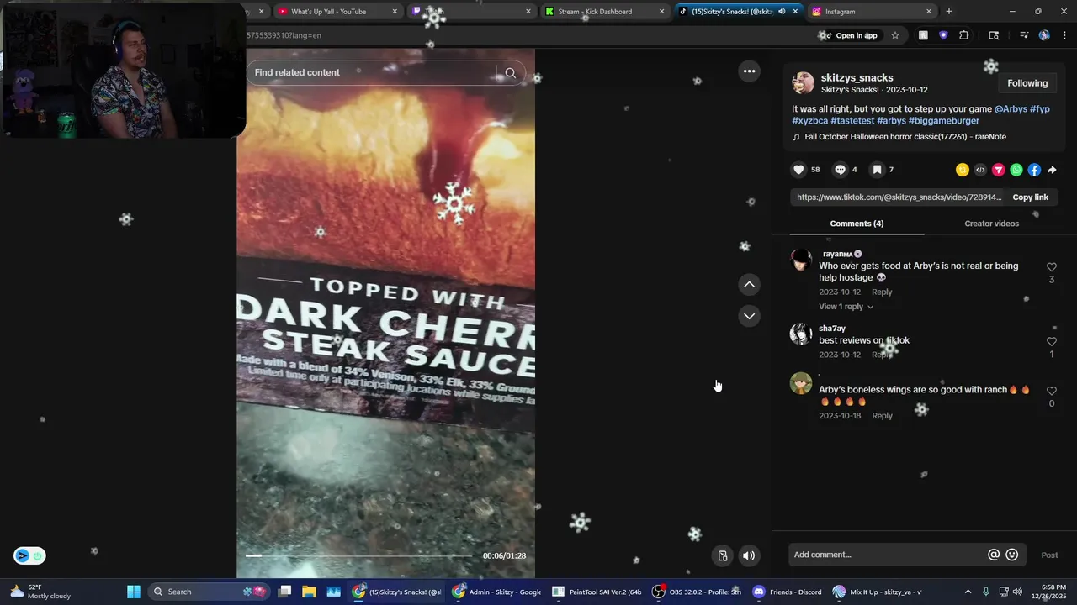1077x605 pixels.
Task: Seek along the video progress bar
Action: pyautogui.click(x=358, y=555)
